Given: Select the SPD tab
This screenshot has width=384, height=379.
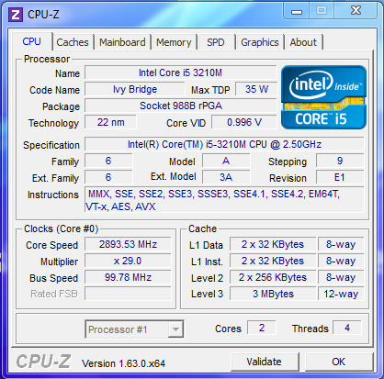Looking at the screenshot, I should 216,42.
